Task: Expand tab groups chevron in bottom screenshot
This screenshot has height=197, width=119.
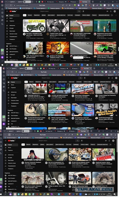Action: pyautogui.click(x=31, y=131)
